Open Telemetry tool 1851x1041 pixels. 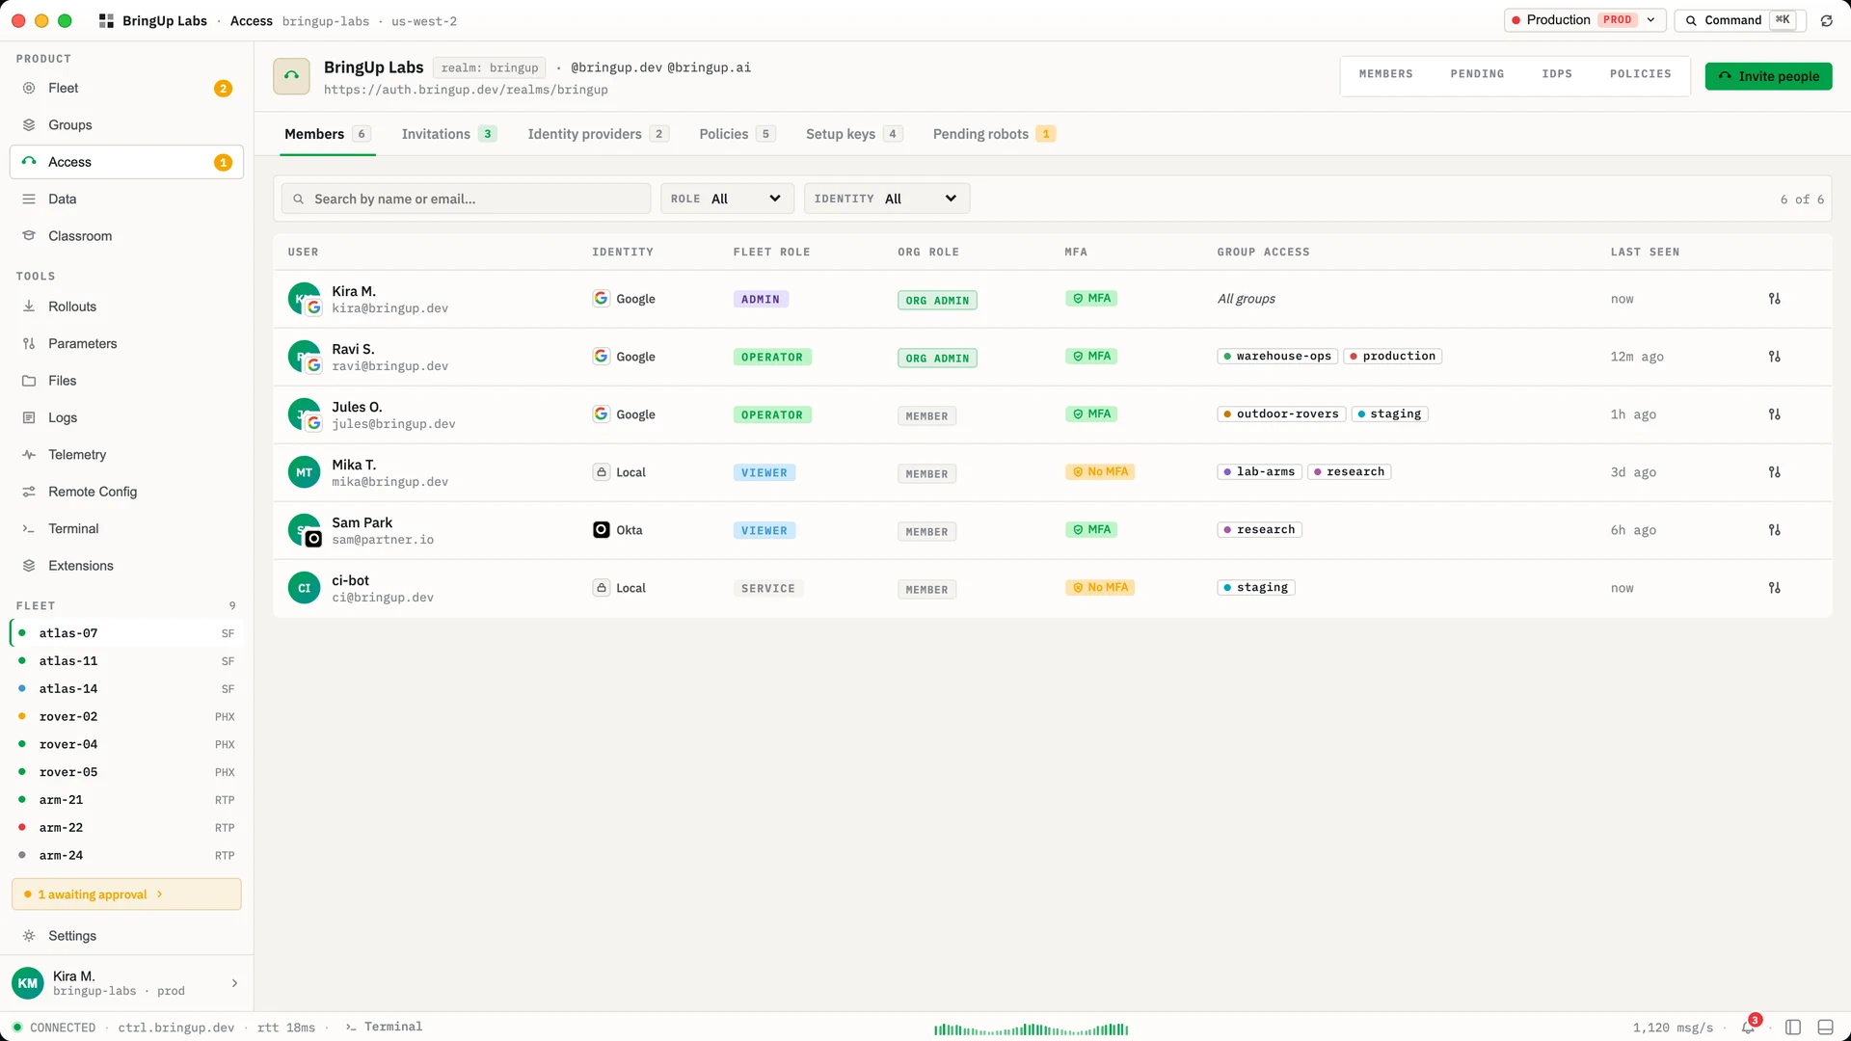pyautogui.click(x=126, y=455)
